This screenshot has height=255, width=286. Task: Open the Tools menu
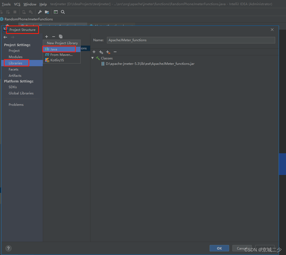pos(6,4)
